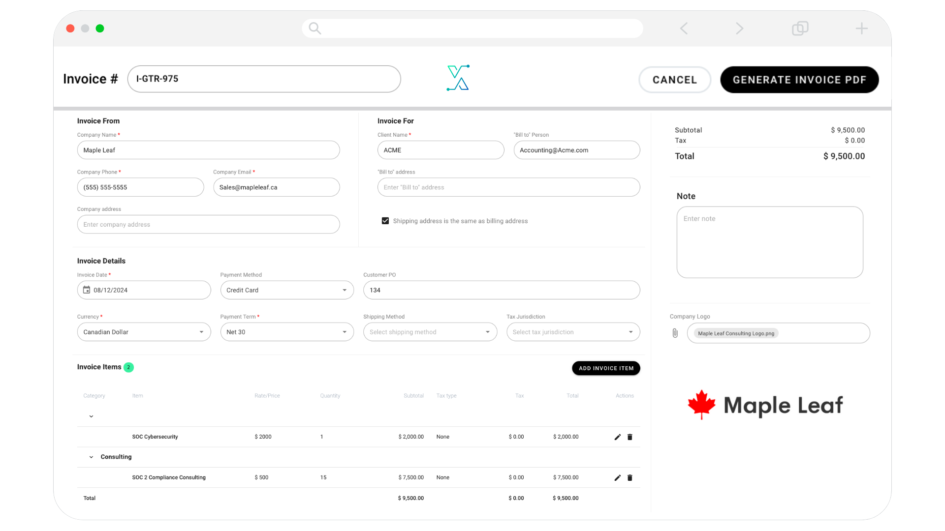Open the Currency dropdown
Screen dimensions: 945x531
144,332
